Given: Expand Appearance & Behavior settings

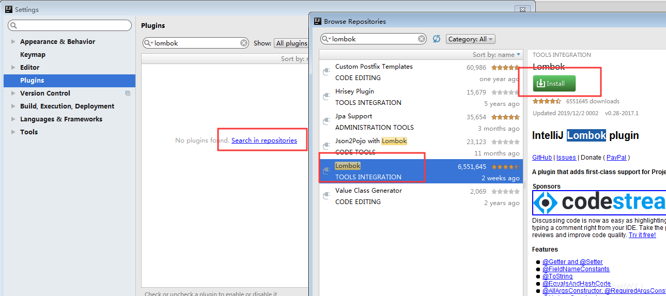Looking at the screenshot, I should [13, 41].
